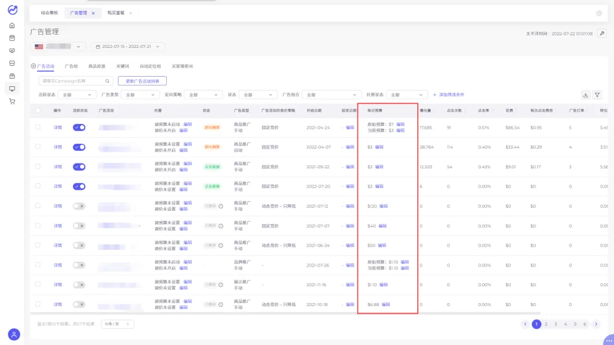The image size is (614, 345).
Task: Tick the select-all checkbox in table header
Action: pyautogui.click(x=38, y=110)
